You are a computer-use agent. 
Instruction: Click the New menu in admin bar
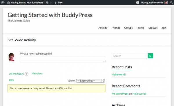pos(60,3)
